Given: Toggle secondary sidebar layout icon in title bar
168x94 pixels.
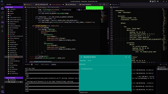Looking at the screenshot, I should [x=155, y=1].
